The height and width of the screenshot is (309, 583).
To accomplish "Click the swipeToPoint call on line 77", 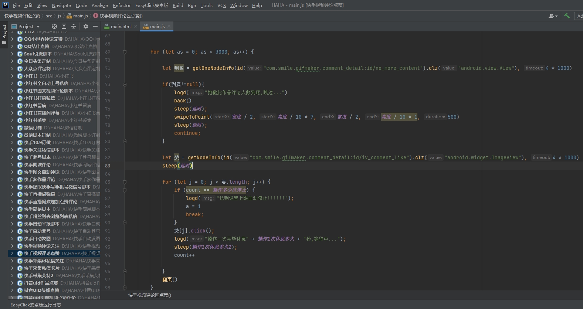I will (192, 117).
